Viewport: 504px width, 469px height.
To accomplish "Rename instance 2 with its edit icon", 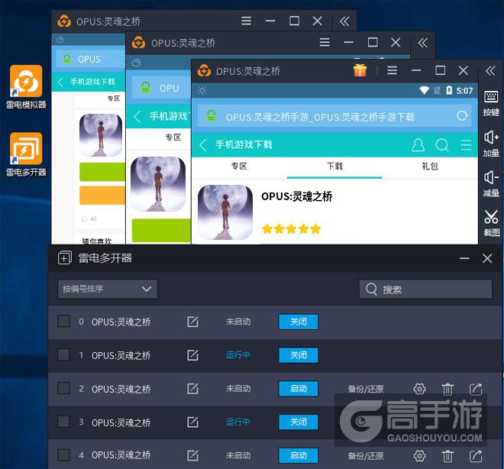I will (192, 388).
